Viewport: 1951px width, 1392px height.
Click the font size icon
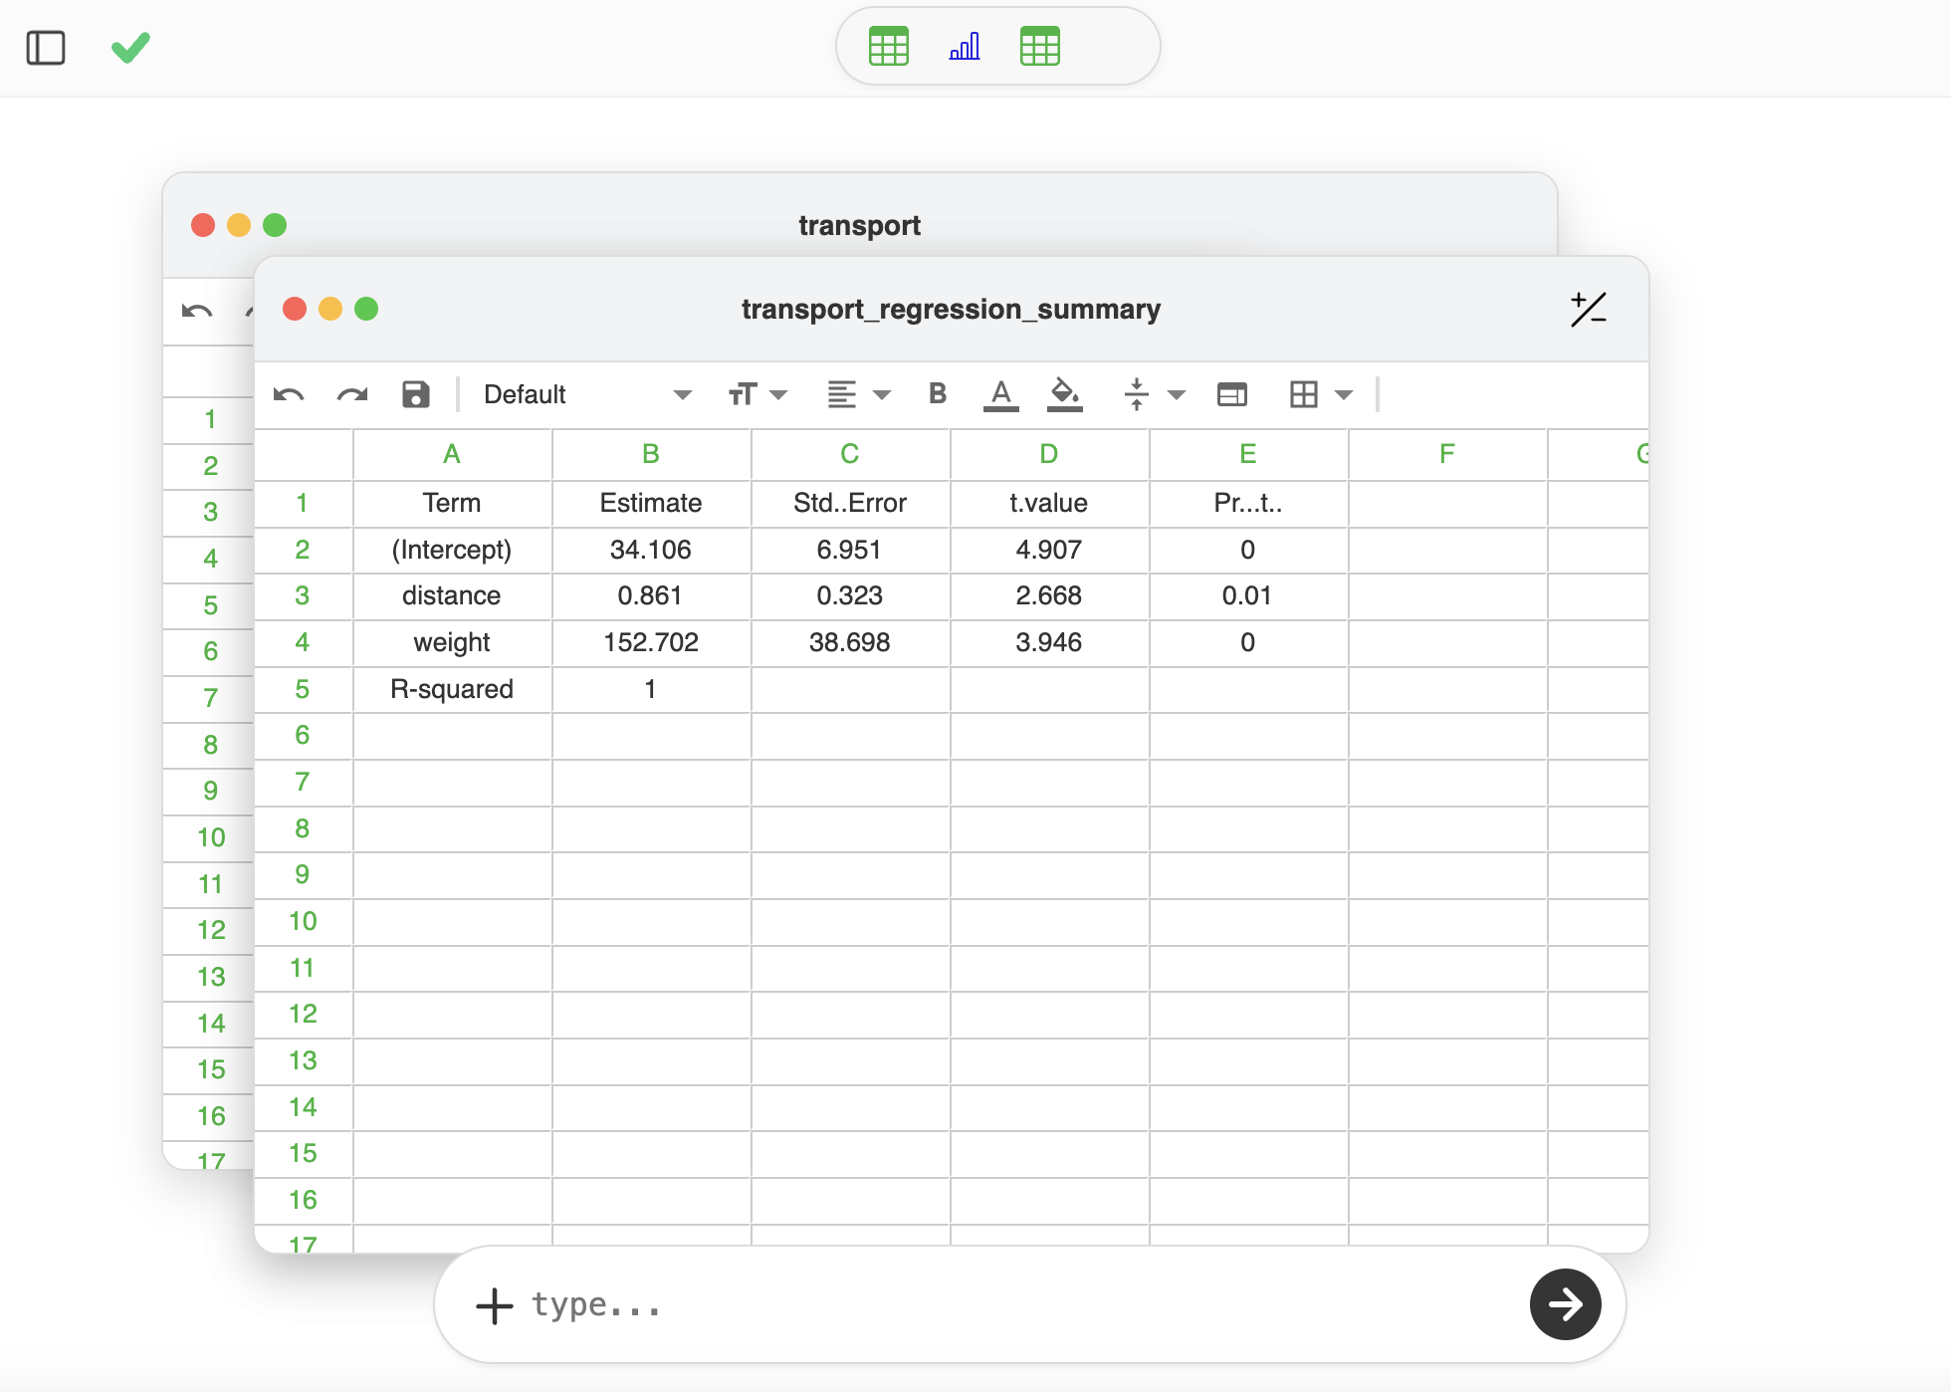(743, 395)
